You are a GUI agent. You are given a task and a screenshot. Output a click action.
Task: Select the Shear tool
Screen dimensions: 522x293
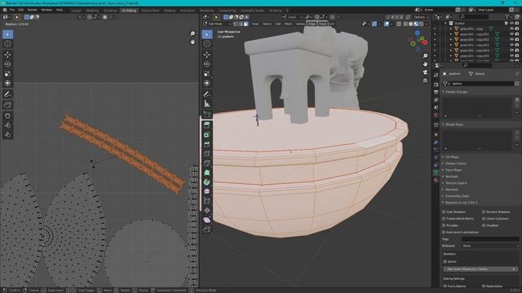[206, 220]
